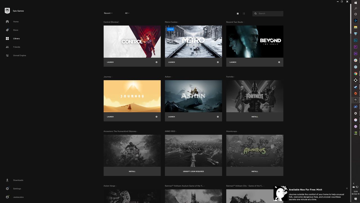This screenshot has width=360, height=203.
Task: Launch Beyond Two Souls
Action: (x=233, y=62)
